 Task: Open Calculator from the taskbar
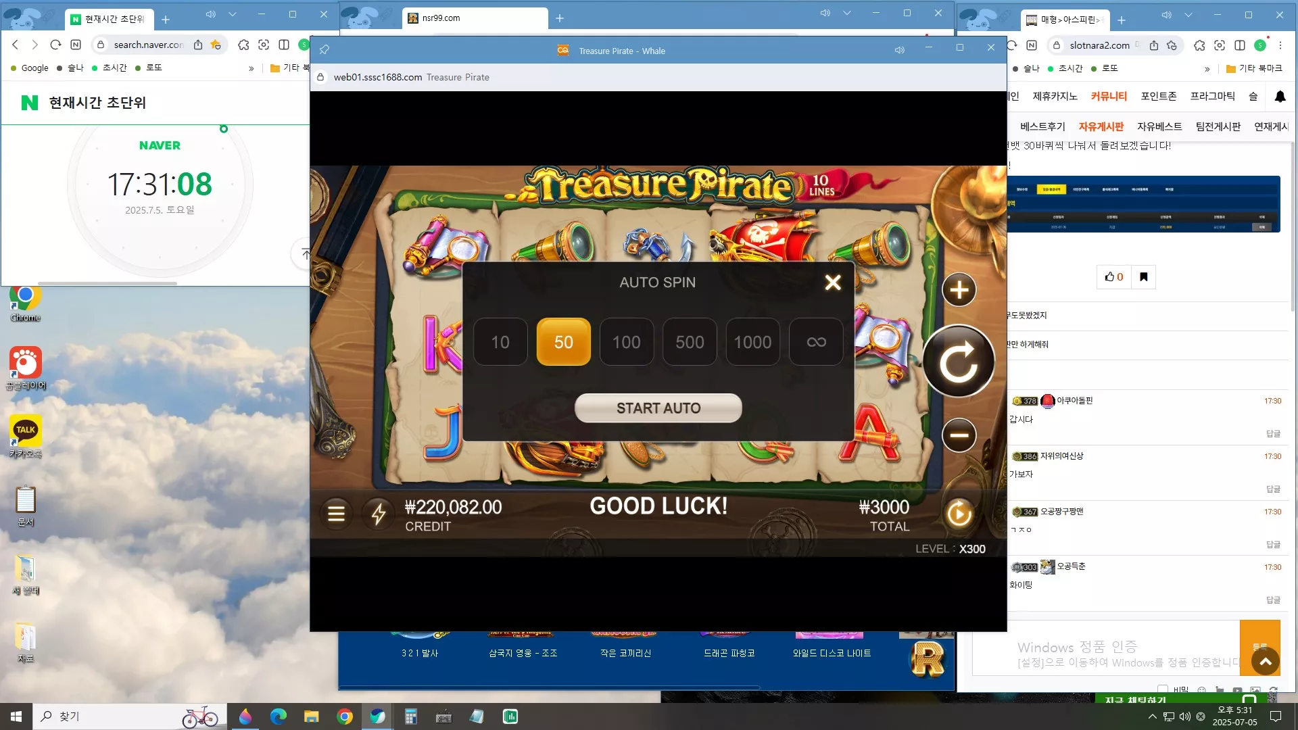pos(410,716)
